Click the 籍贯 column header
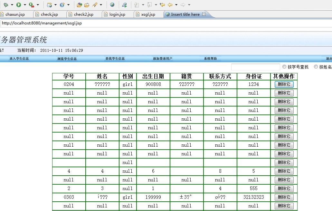332x211 pixels. click(x=186, y=77)
